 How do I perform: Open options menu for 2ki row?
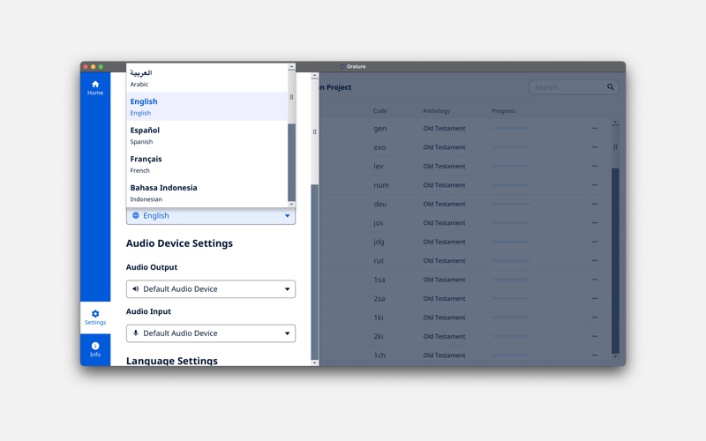click(x=595, y=336)
